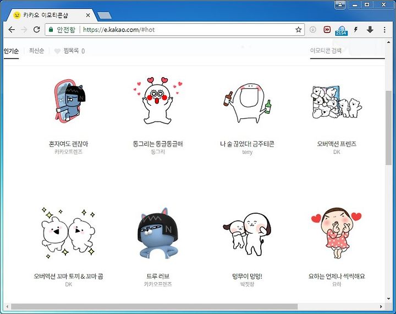Screen dimensions: 396x314
Task: Click the black download arrow extension icon
Action: tap(370, 30)
